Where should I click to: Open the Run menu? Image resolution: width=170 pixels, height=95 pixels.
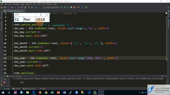click(x=34, y=4)
